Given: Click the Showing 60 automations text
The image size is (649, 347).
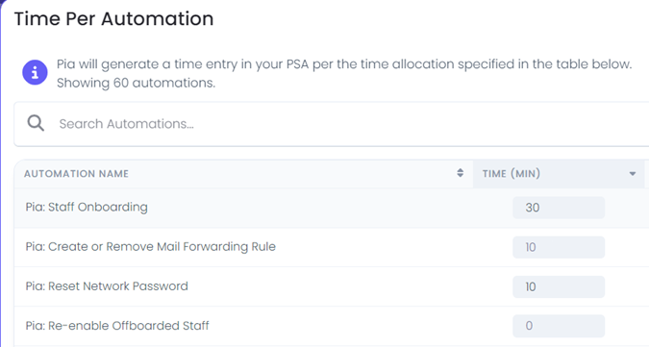Looking at the screenshot, I should click(x=136, y=83).
